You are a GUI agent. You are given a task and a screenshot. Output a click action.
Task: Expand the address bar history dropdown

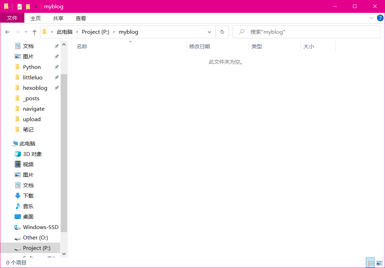[x=209, y=32]
